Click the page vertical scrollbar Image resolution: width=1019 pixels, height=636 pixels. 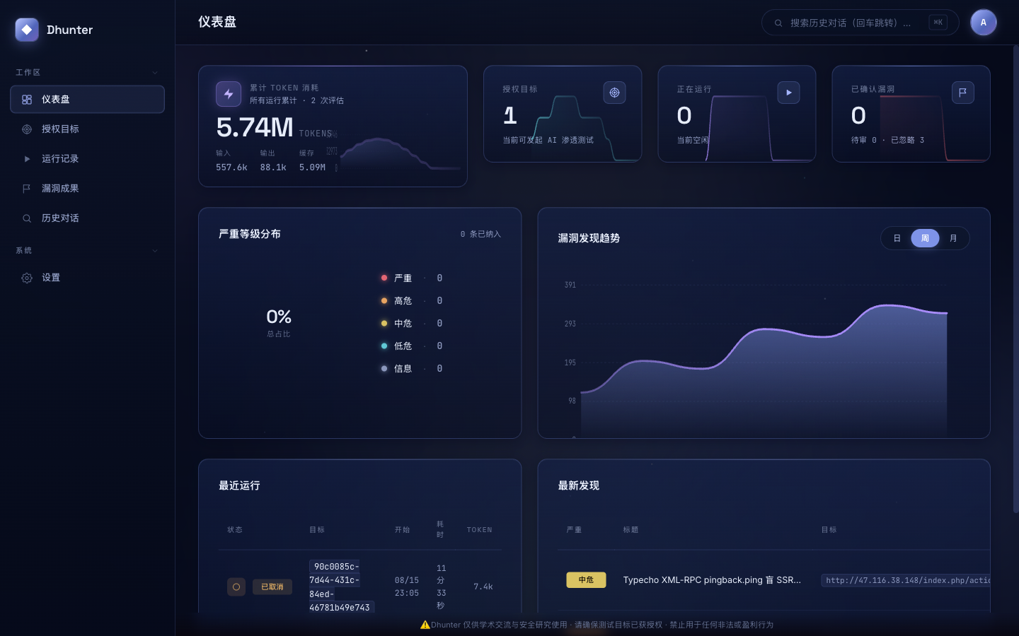tap(1015, 279)
